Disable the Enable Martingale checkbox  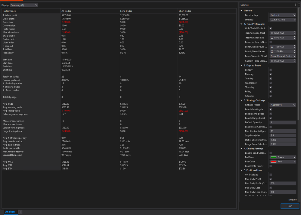(271, 109)
